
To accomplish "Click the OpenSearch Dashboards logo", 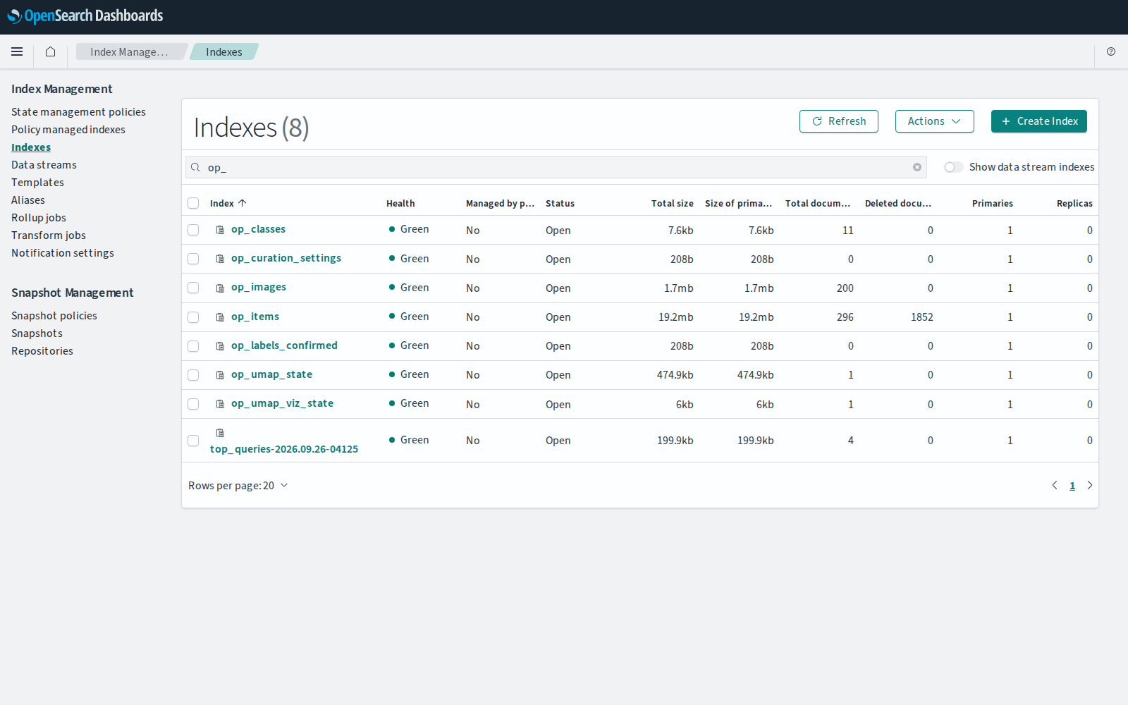I will pyautogui.click(x=85, y=16).
